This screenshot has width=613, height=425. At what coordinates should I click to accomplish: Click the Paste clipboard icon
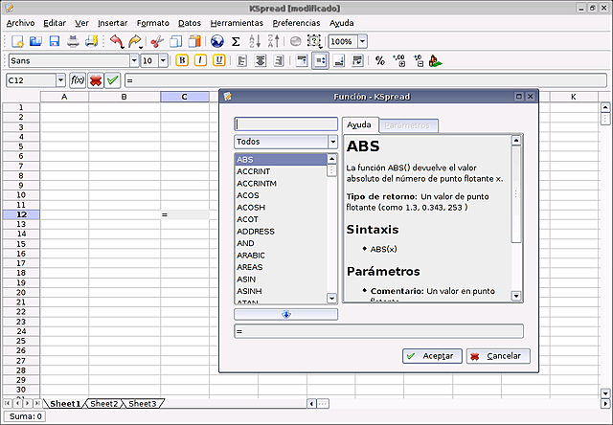(194, 41)
